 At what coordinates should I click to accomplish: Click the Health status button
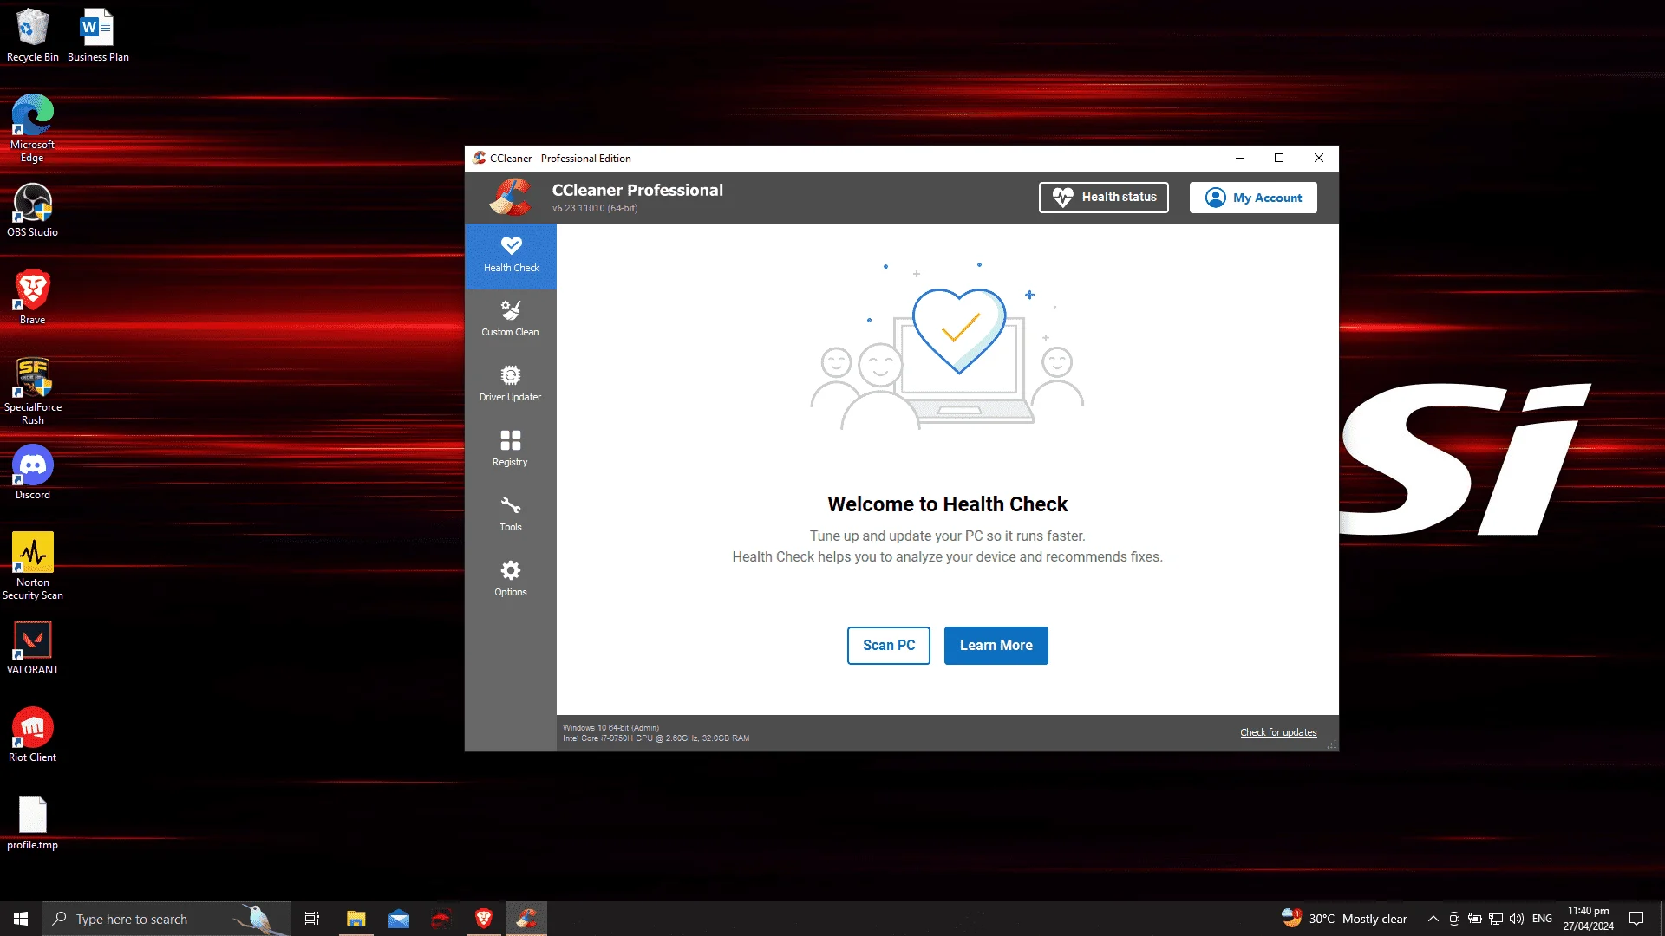[x=1103, y=198]
